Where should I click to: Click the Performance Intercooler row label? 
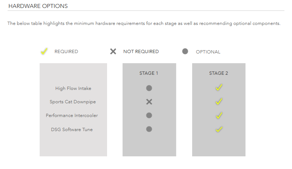pos(72,116)
